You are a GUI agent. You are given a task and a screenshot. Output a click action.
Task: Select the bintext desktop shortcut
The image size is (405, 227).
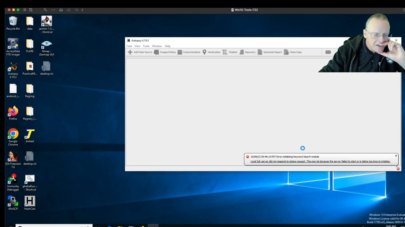30,136
